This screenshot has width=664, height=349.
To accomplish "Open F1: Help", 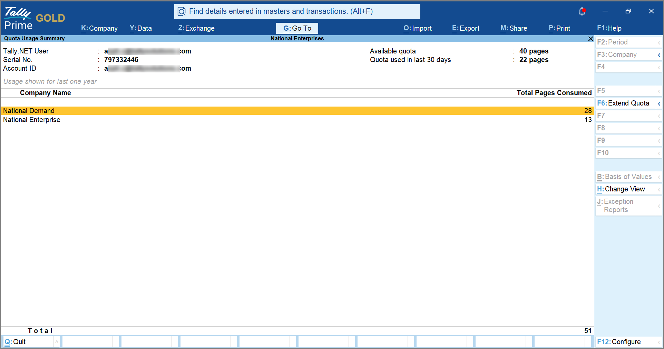I will tap(609, 28).
